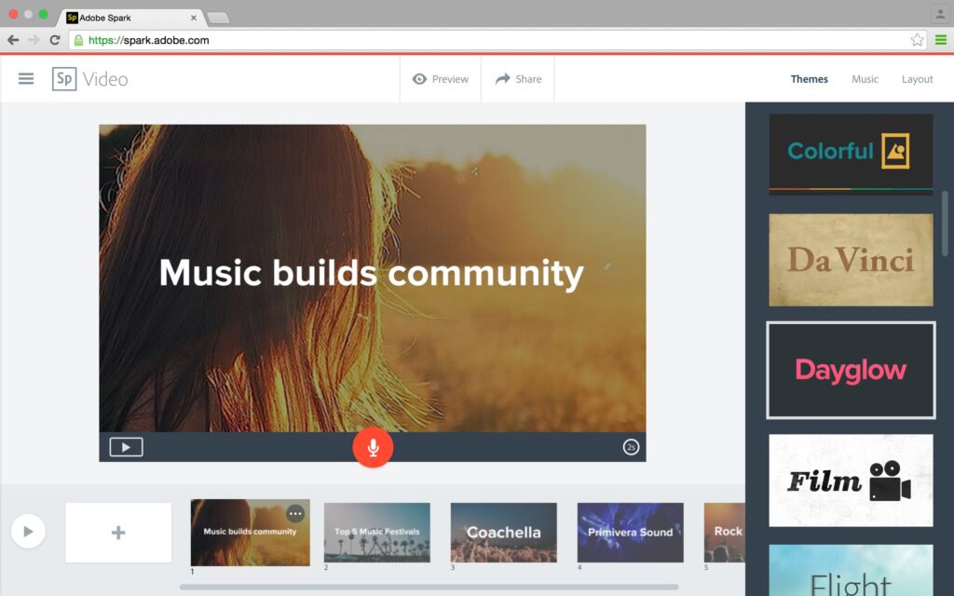Click the play icon inside the video preview
This screenshot has width=954, height=596.
pos(126,446)
